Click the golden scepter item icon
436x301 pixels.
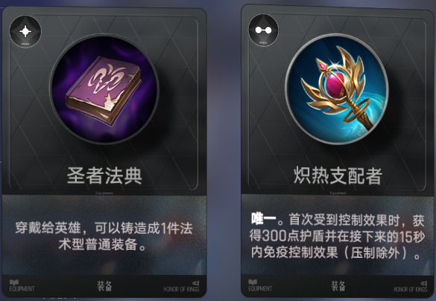pyautogui.click(x=337, y=88)
